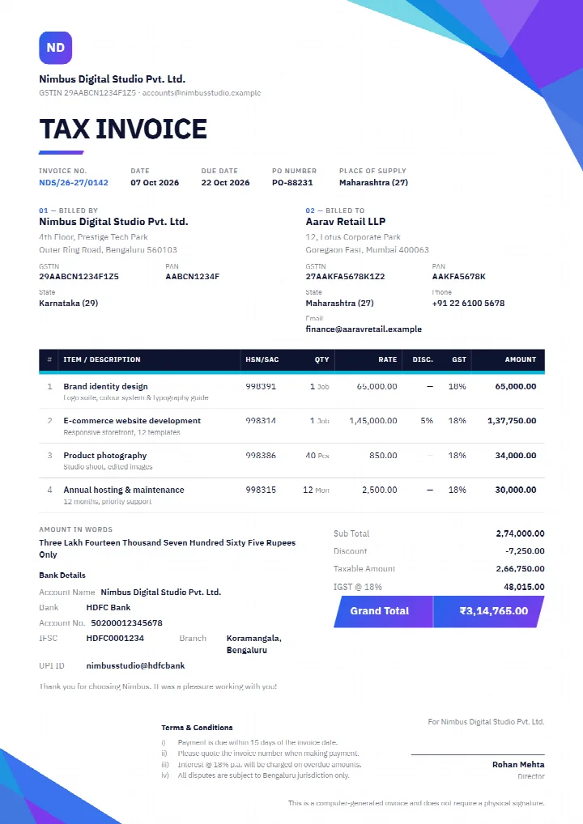Select GSTIN 27AAKFA5678K1Z2

click(346, 276)
